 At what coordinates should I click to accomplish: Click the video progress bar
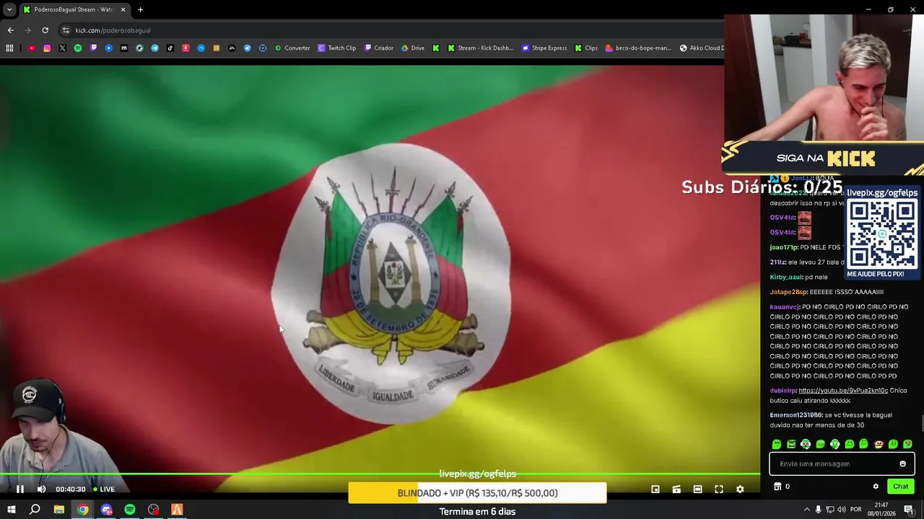pos(380,475)
